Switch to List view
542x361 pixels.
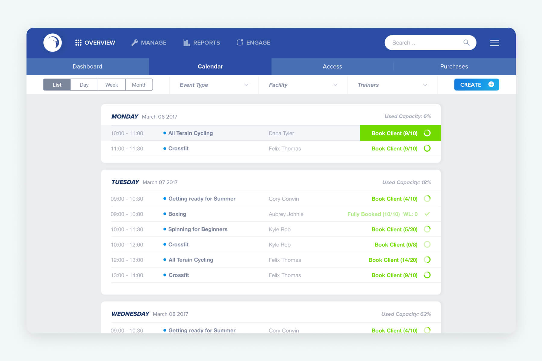click(x=57, y=85)
